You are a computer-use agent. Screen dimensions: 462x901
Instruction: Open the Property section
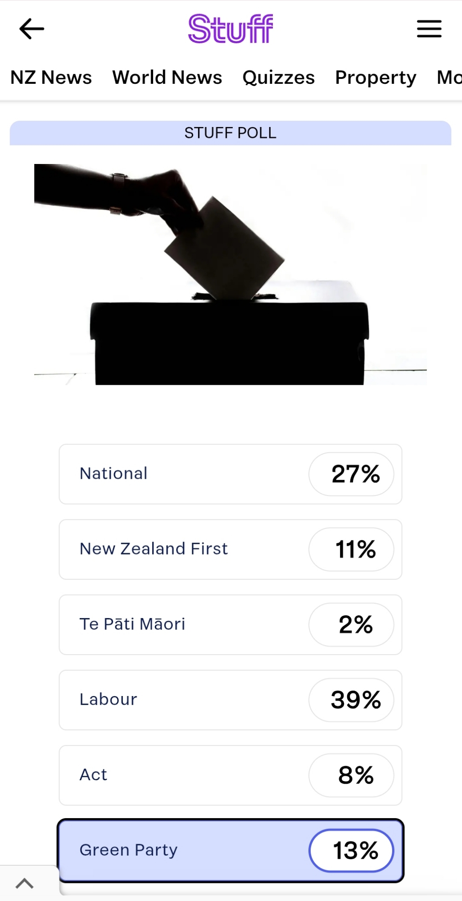[376, 77]
